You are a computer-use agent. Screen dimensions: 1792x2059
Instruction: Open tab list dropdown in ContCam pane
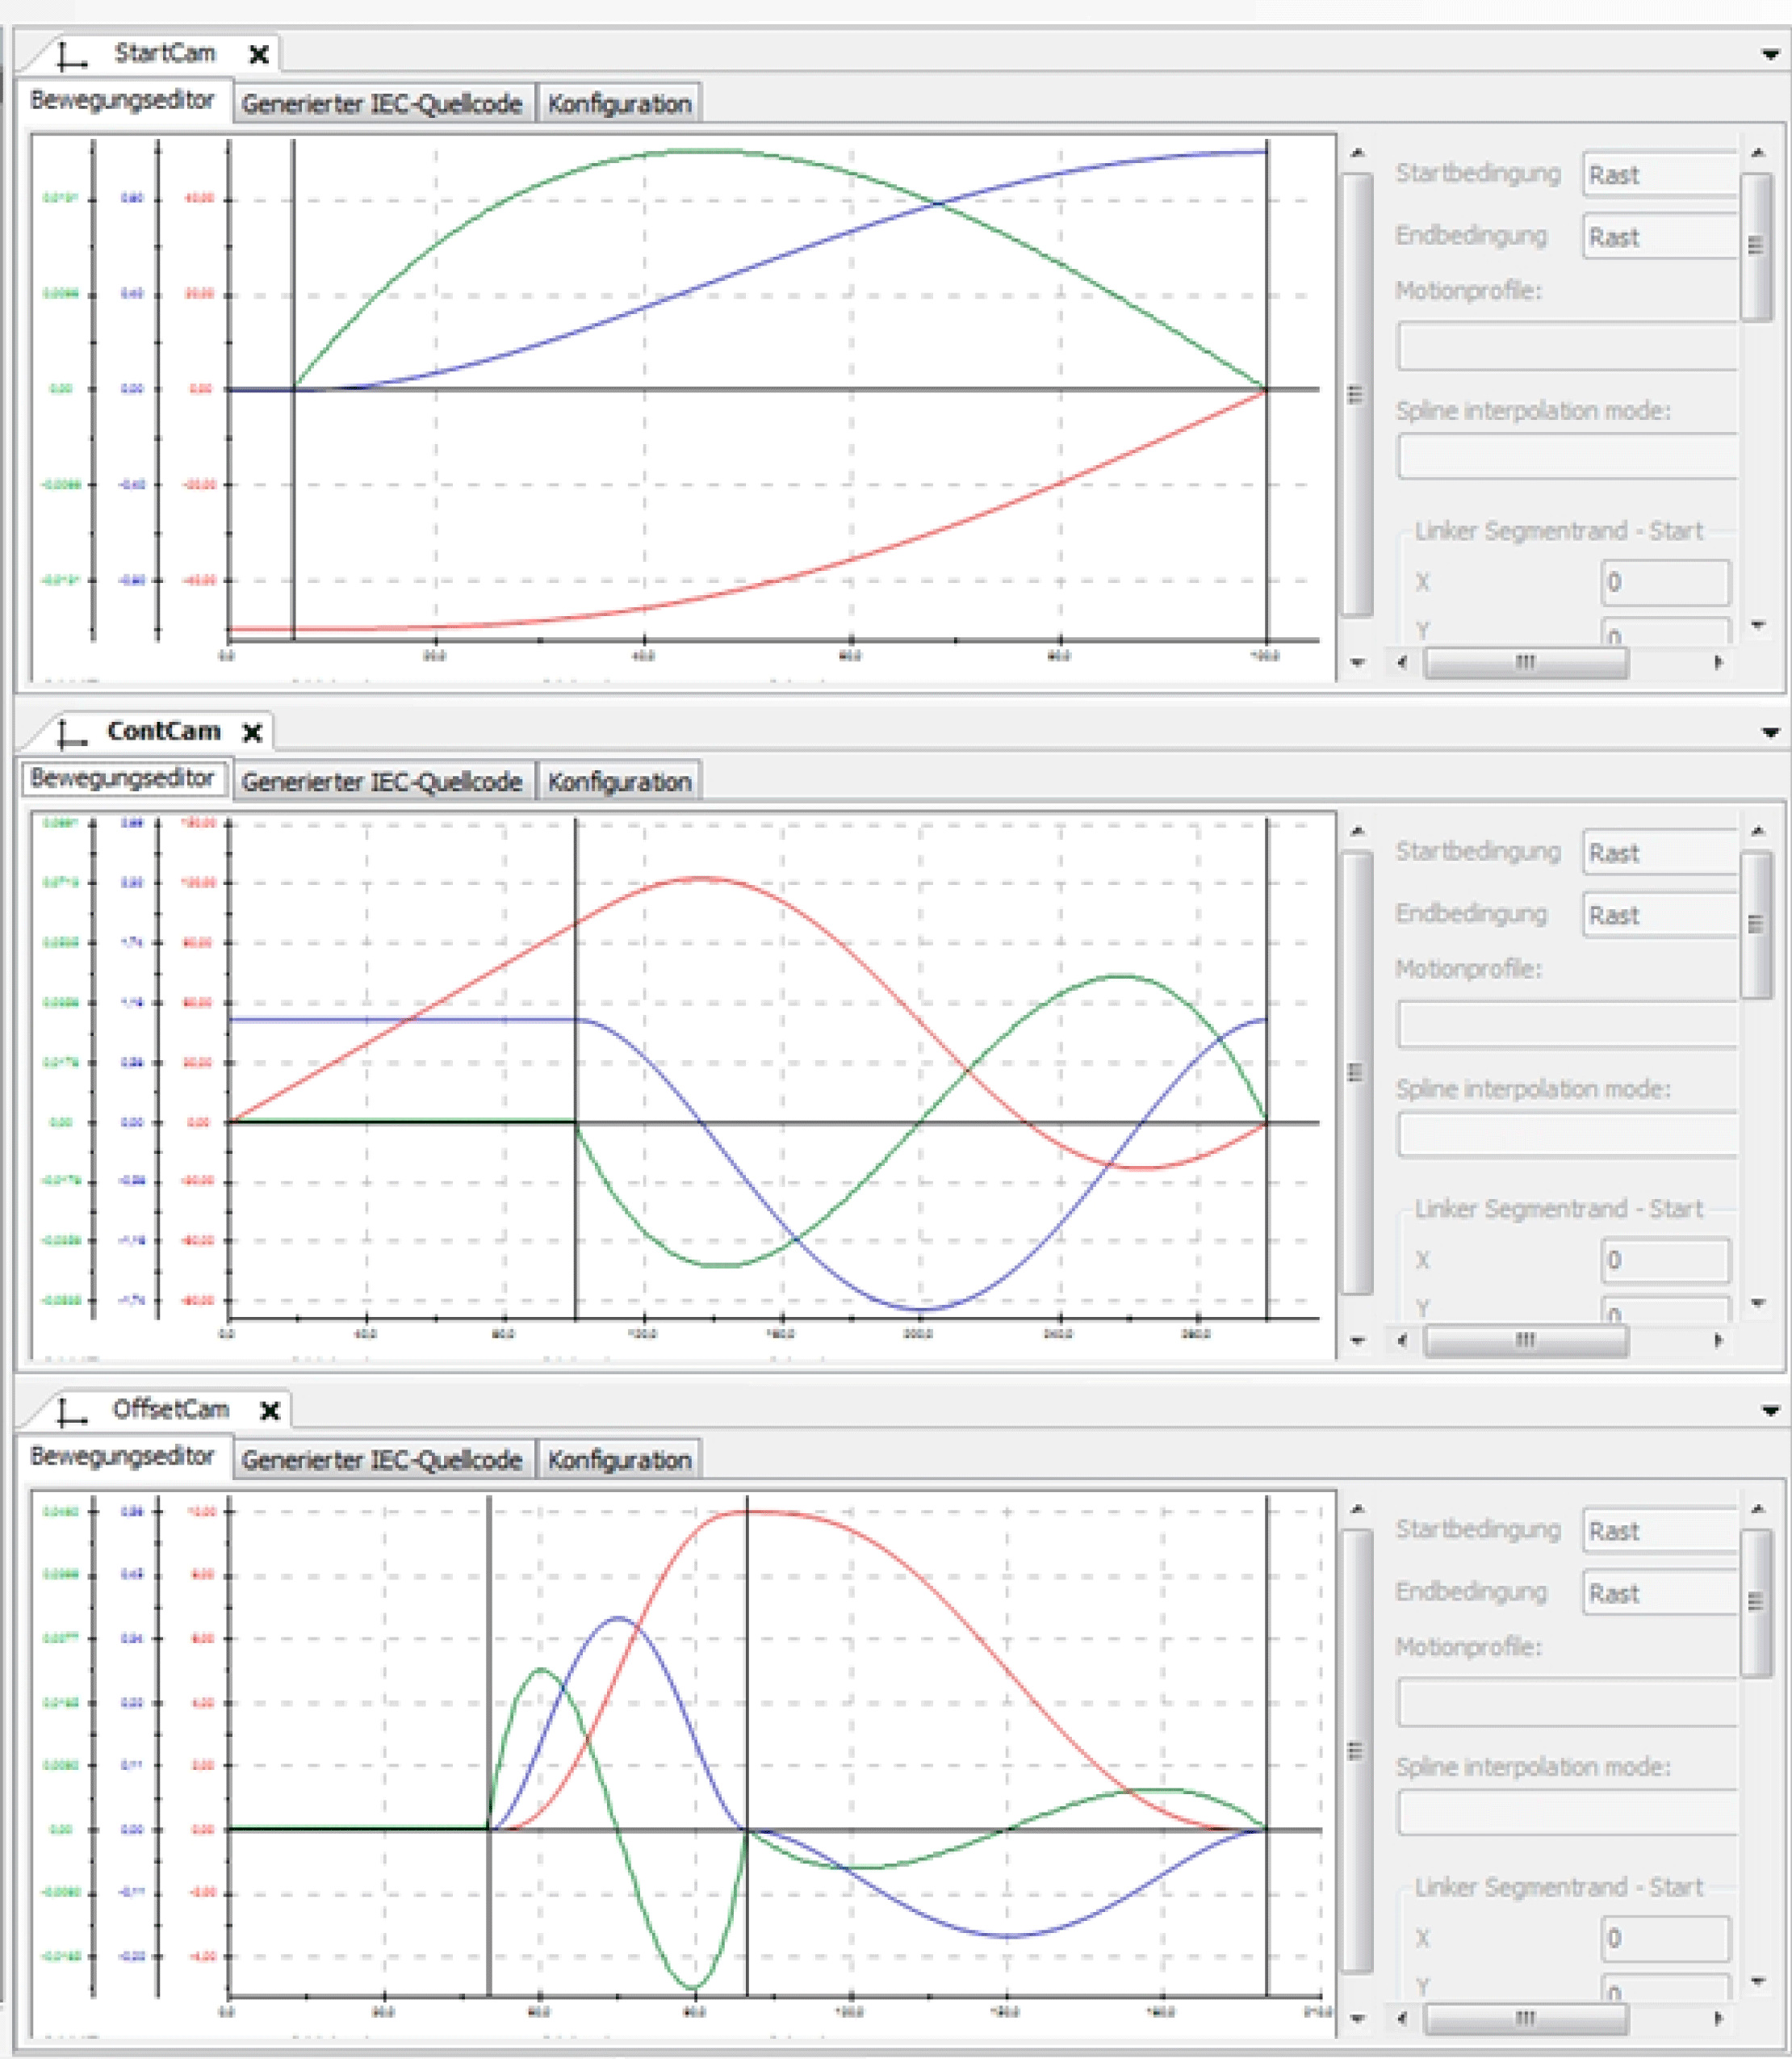pyautogui.click(x=1769, y=733)
